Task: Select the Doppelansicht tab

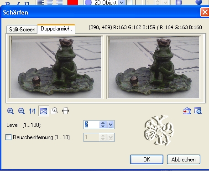Action: tap(56, 29)
